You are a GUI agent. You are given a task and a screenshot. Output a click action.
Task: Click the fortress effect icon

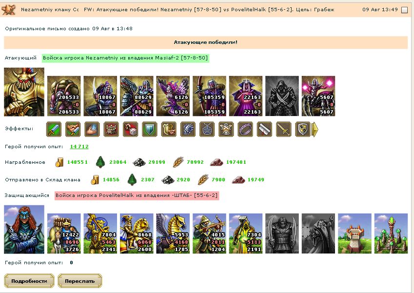click(x=111, y=129)
